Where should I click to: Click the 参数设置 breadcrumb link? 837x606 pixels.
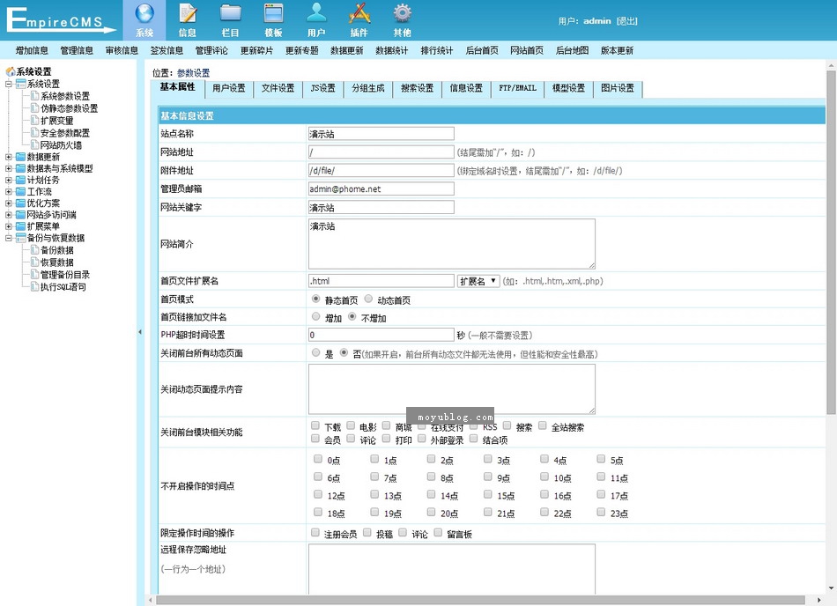click(x=193, y=73)
